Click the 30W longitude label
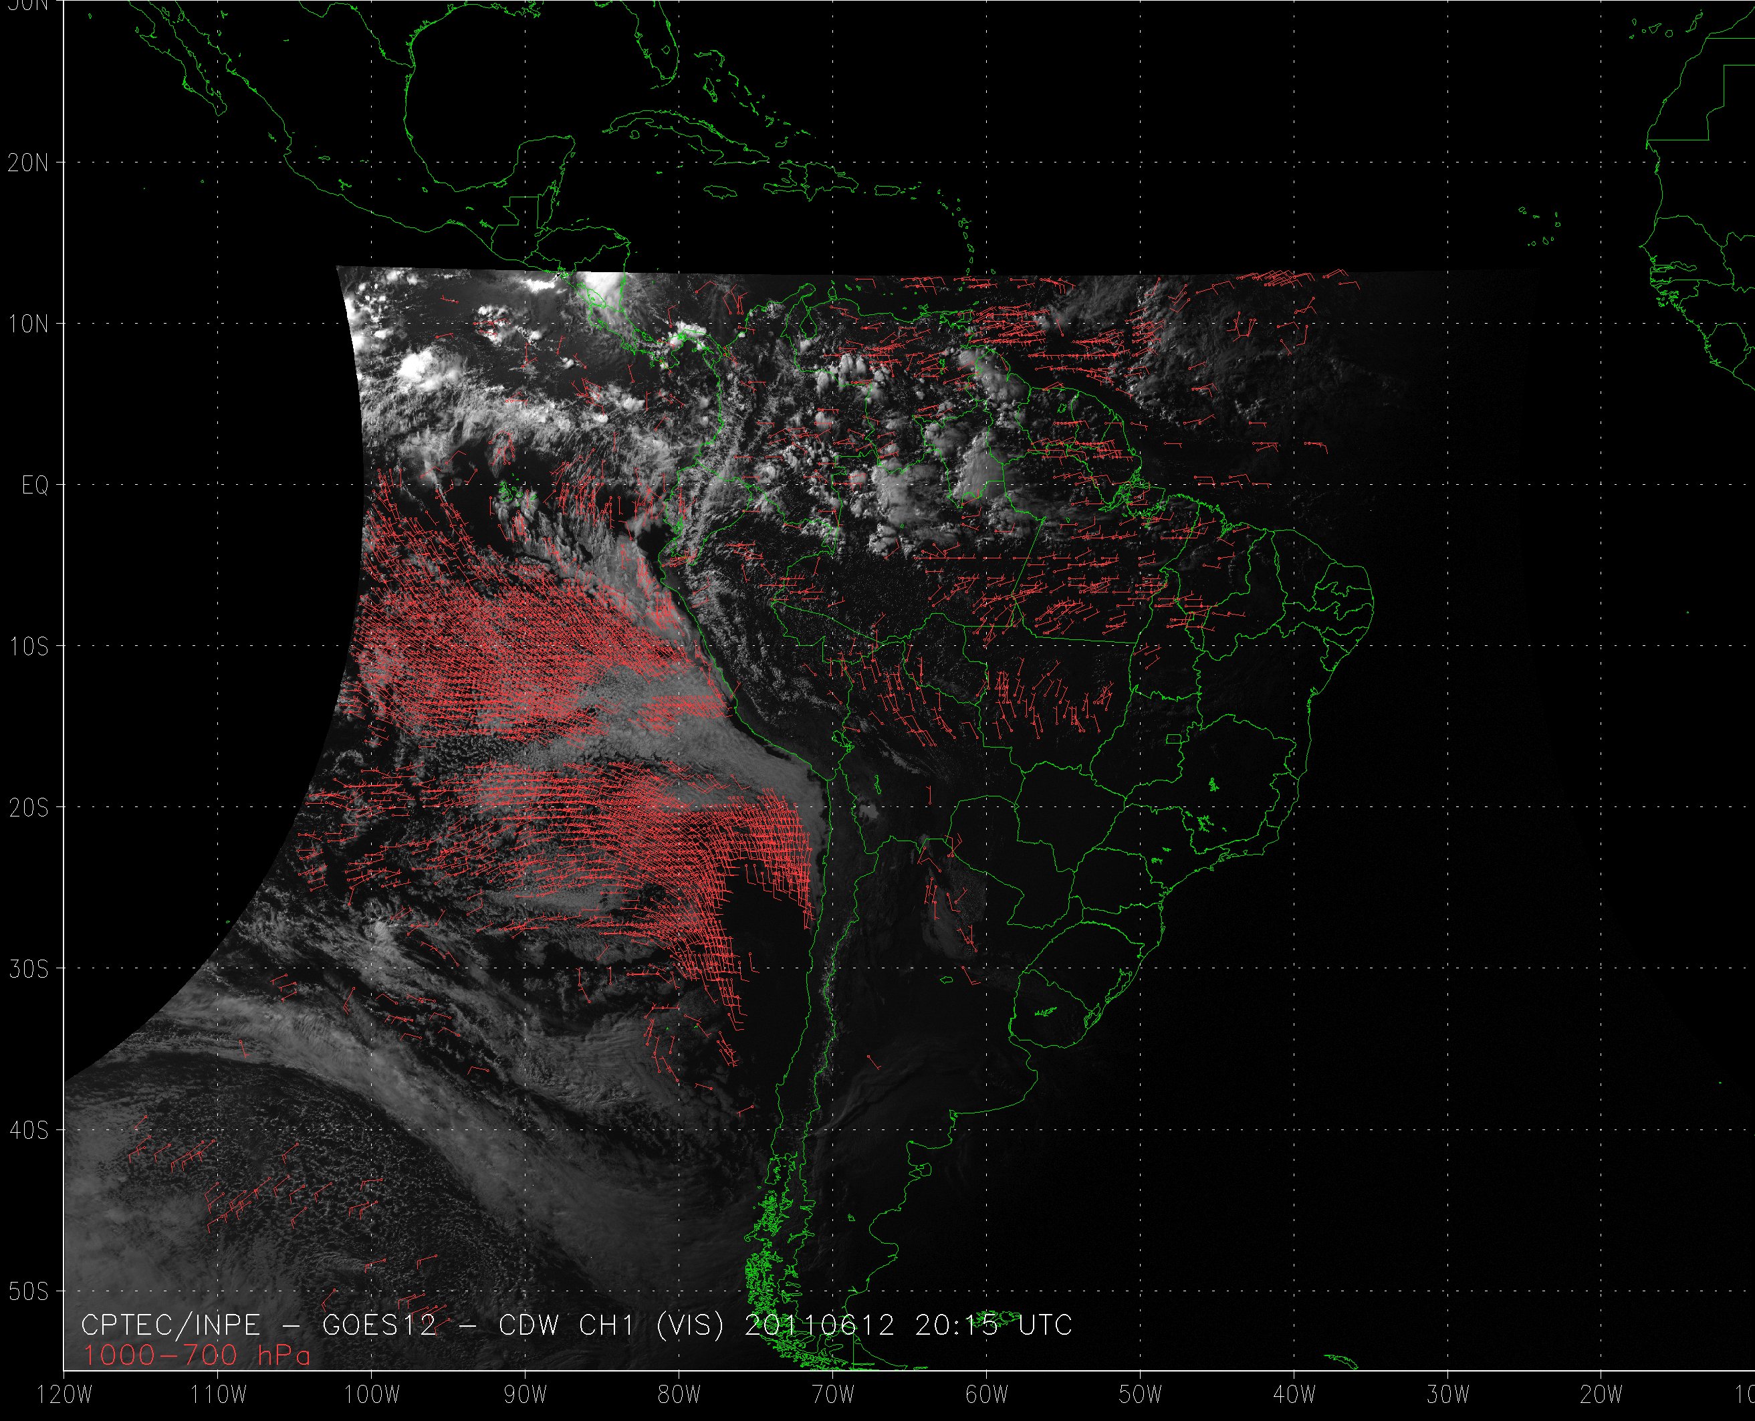Viewport: 1755px width, 1421px height. (1448, 1395)
